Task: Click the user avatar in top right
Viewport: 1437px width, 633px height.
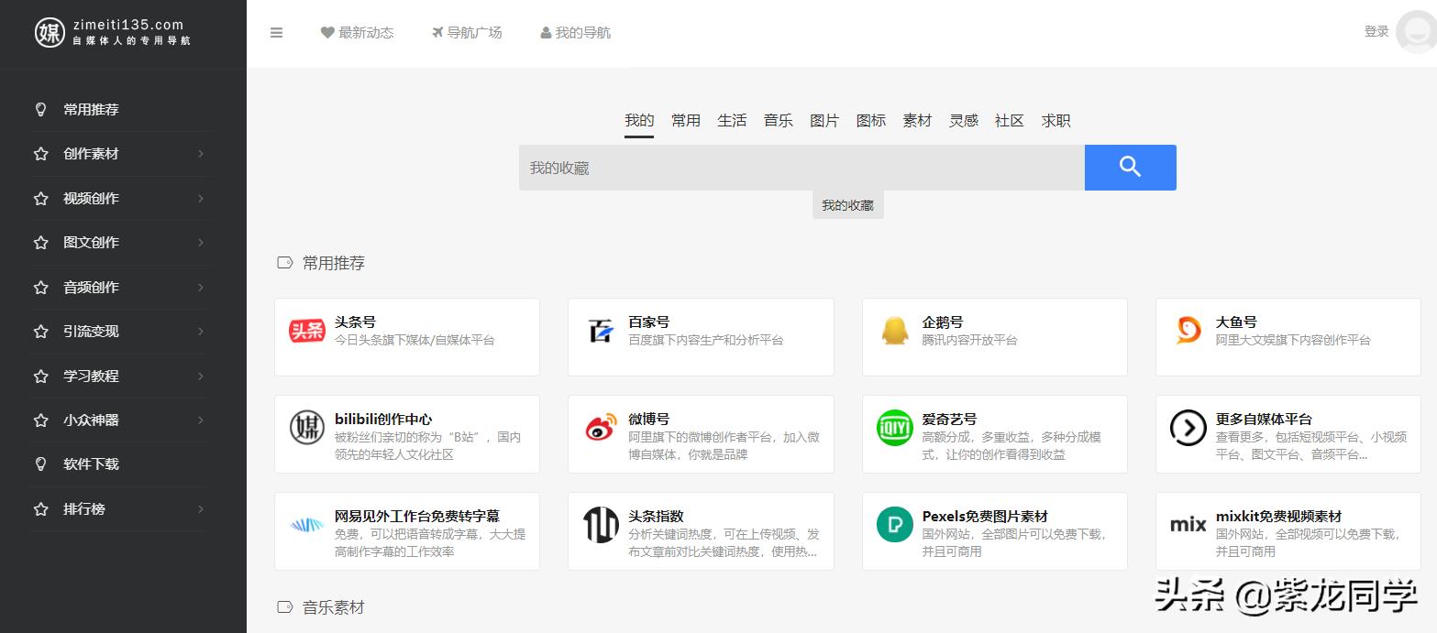Action: pos(1416,32)
